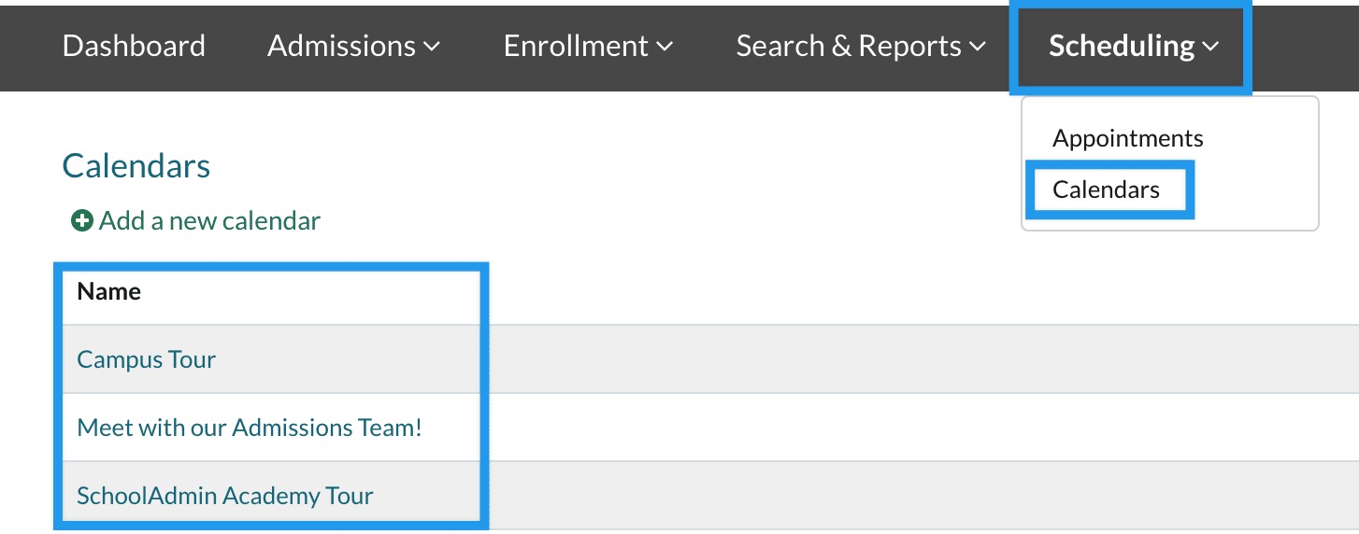Collapse the Scheduling menu chevron
1359x534 pixels.
tap(1211, 47)
